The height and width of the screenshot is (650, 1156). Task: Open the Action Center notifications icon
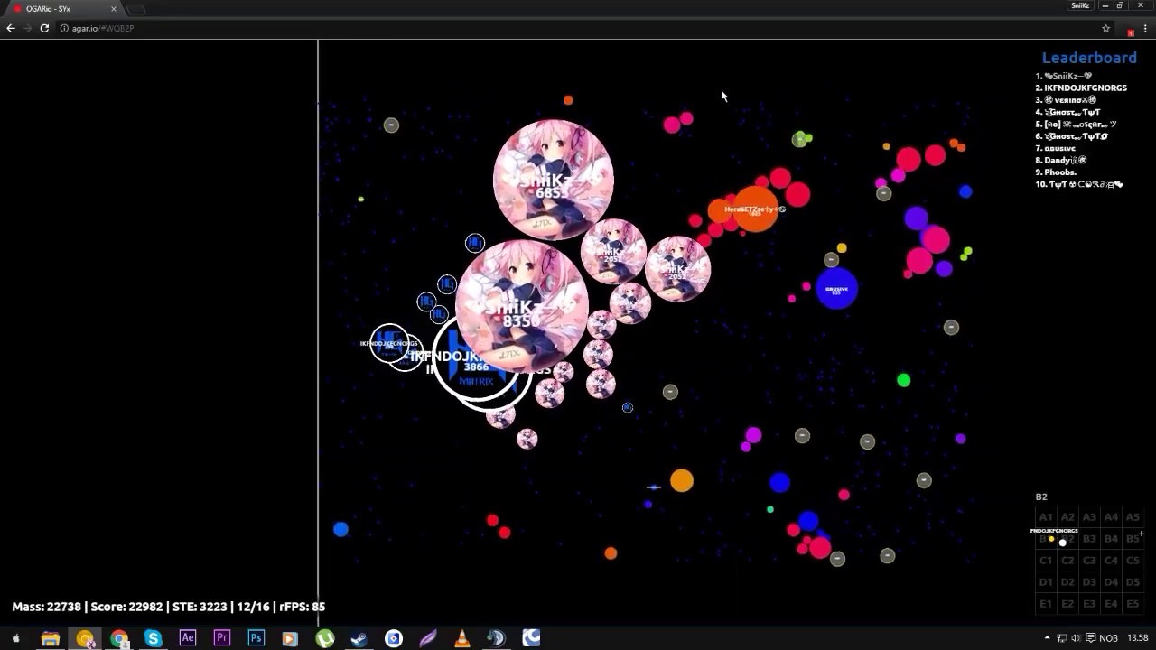1090,638
